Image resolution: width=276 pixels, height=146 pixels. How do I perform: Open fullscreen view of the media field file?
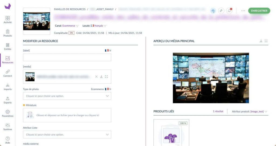[106, 77]
